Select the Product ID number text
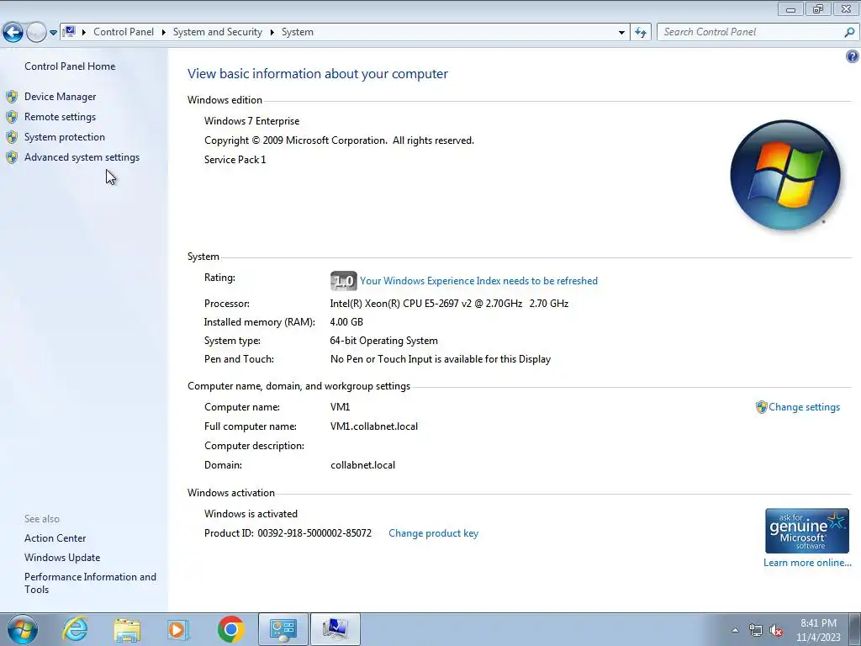This screenshot has width=861, height=646. pyautogui.click(x=314, y=533)
